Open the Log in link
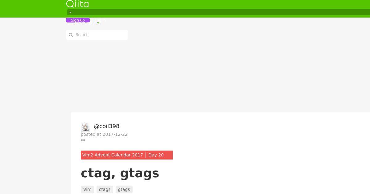Viewport: 370px width, 194px height. pyautogui.click(x=100, y=20)
